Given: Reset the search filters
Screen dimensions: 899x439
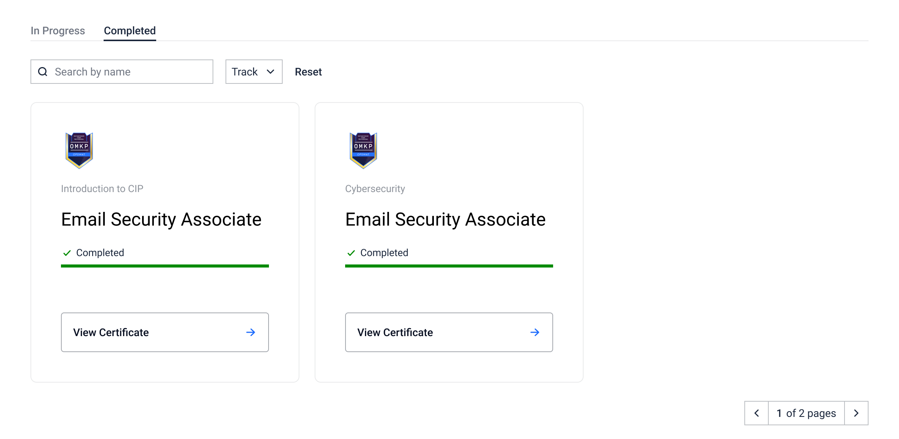Looking at the screenshot, I should pyautogui.click(x=308, y=72).
